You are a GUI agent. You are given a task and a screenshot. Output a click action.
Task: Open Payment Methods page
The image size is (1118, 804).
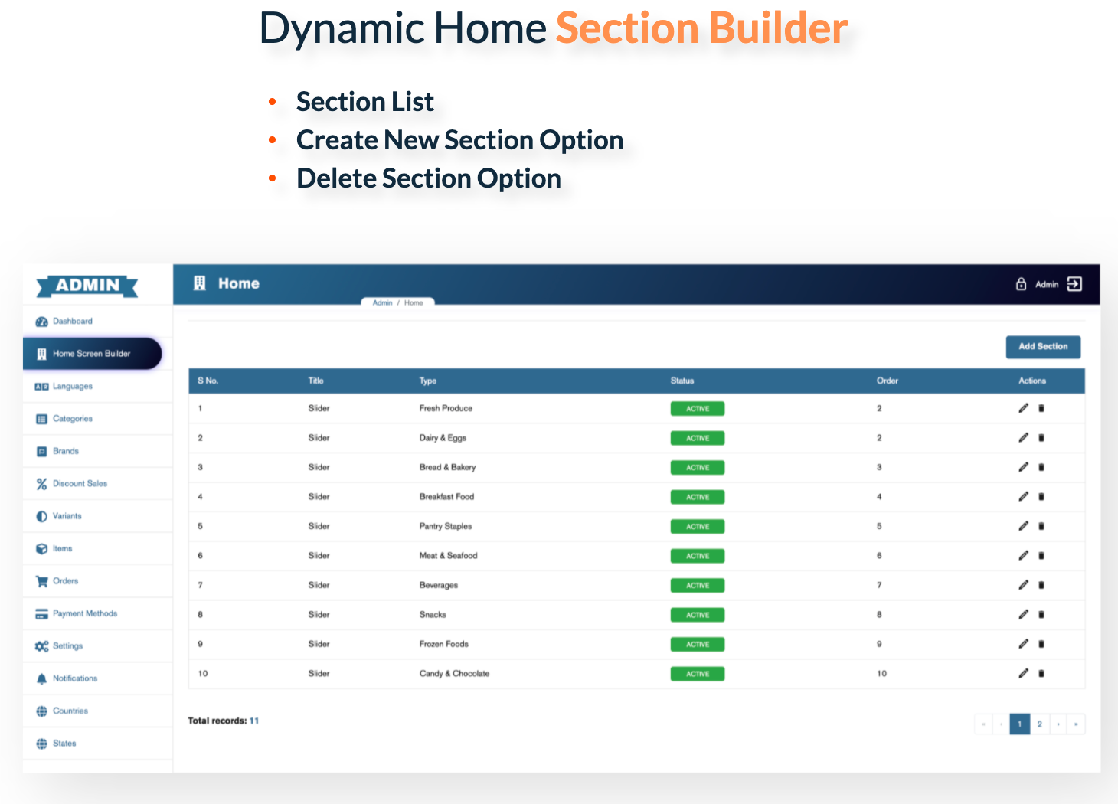pos(84,613)
